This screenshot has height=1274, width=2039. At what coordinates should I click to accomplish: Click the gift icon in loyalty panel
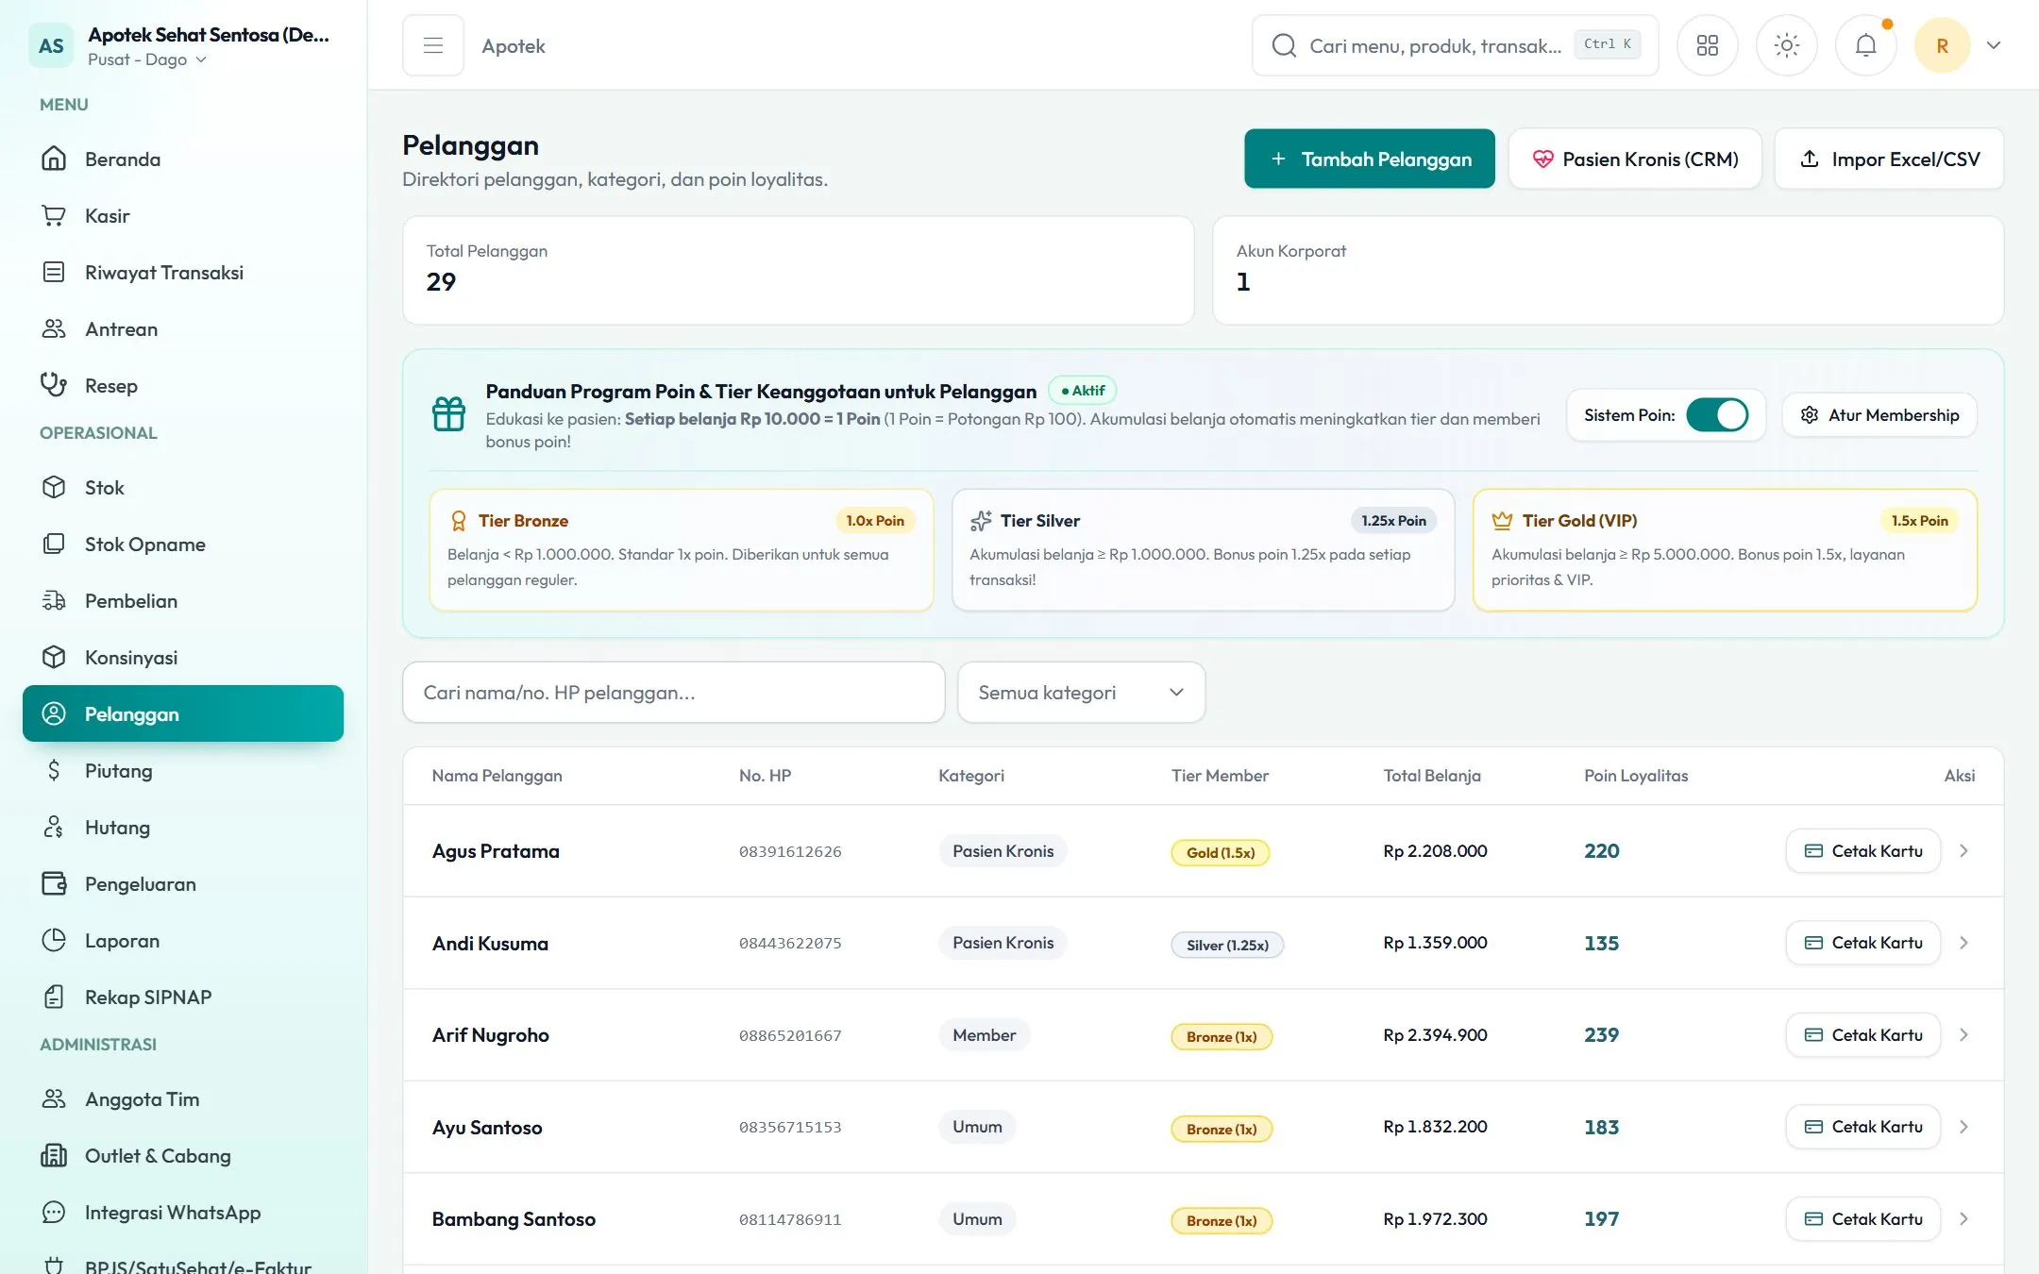[448, 413]
